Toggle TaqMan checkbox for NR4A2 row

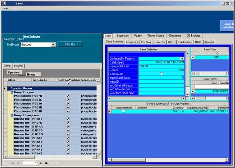click(x=68, y=153)
